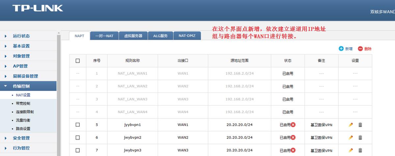The height and width of the screenshot is (156, 395).
Task: Click 20.20.20.0/24 in jyybvpn1 row
Action: pyautogui.click(x=239, y=125)
